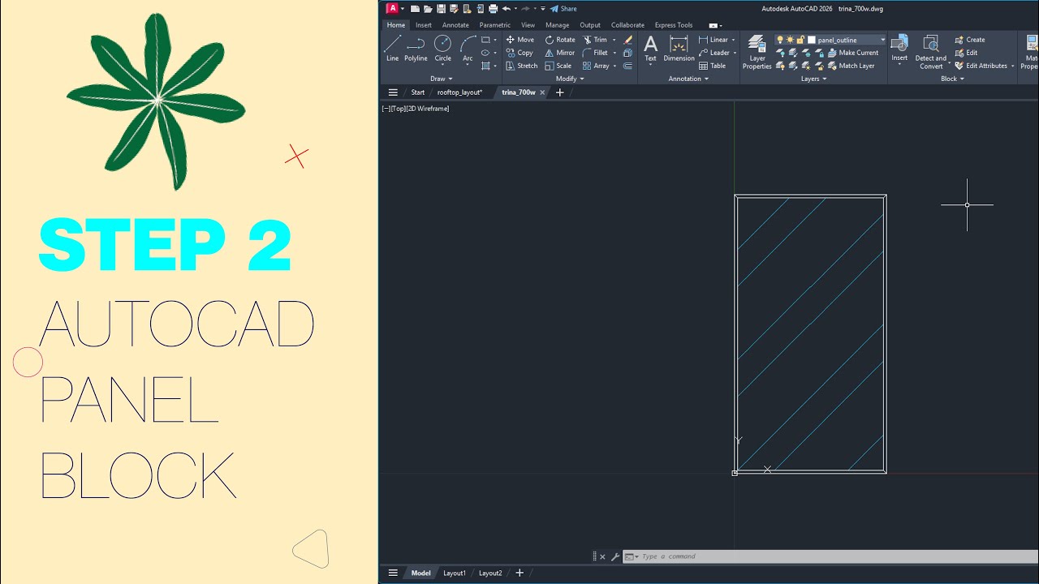
Task: Open the Array dropdown arrow
Action: (x=616, y=66)
